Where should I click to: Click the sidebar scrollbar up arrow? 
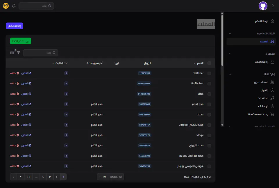222,13
